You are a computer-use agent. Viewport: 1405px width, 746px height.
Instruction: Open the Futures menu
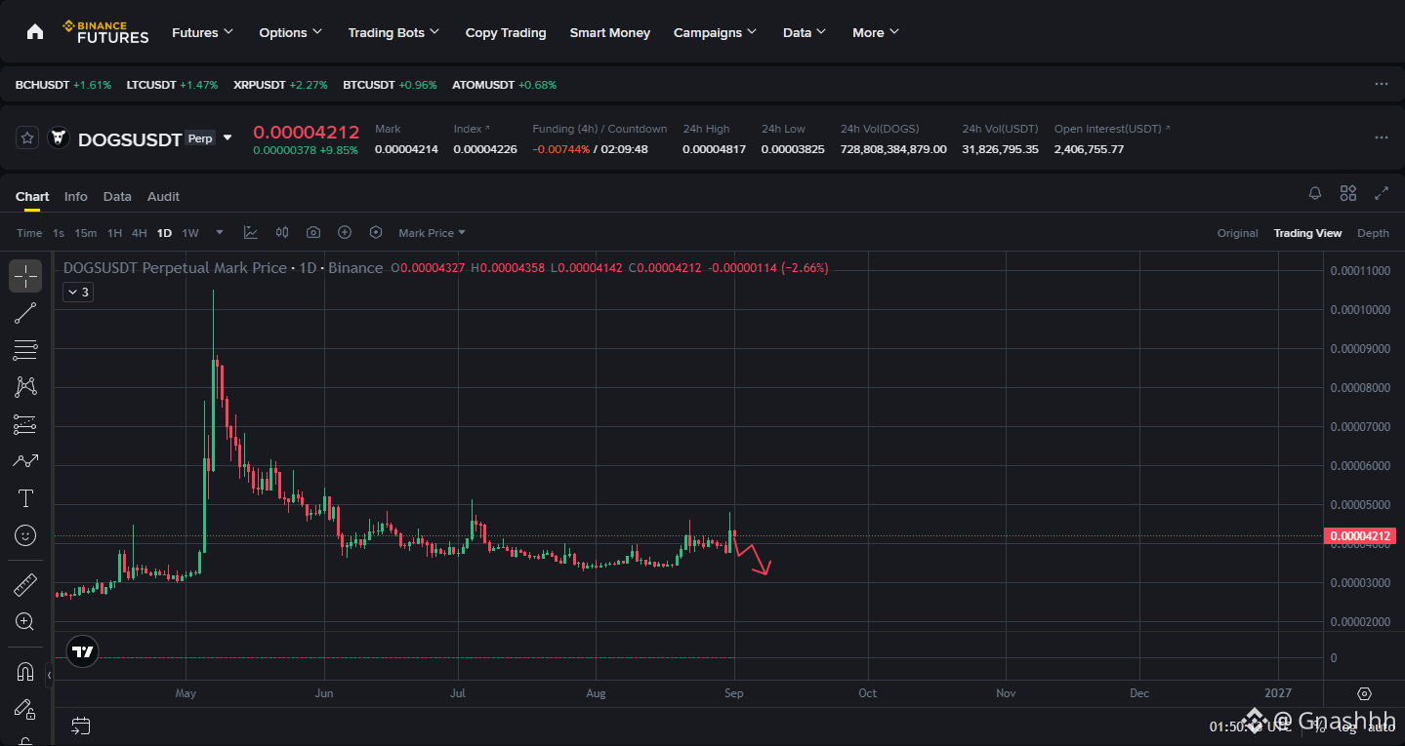click(x=202, y=32)
